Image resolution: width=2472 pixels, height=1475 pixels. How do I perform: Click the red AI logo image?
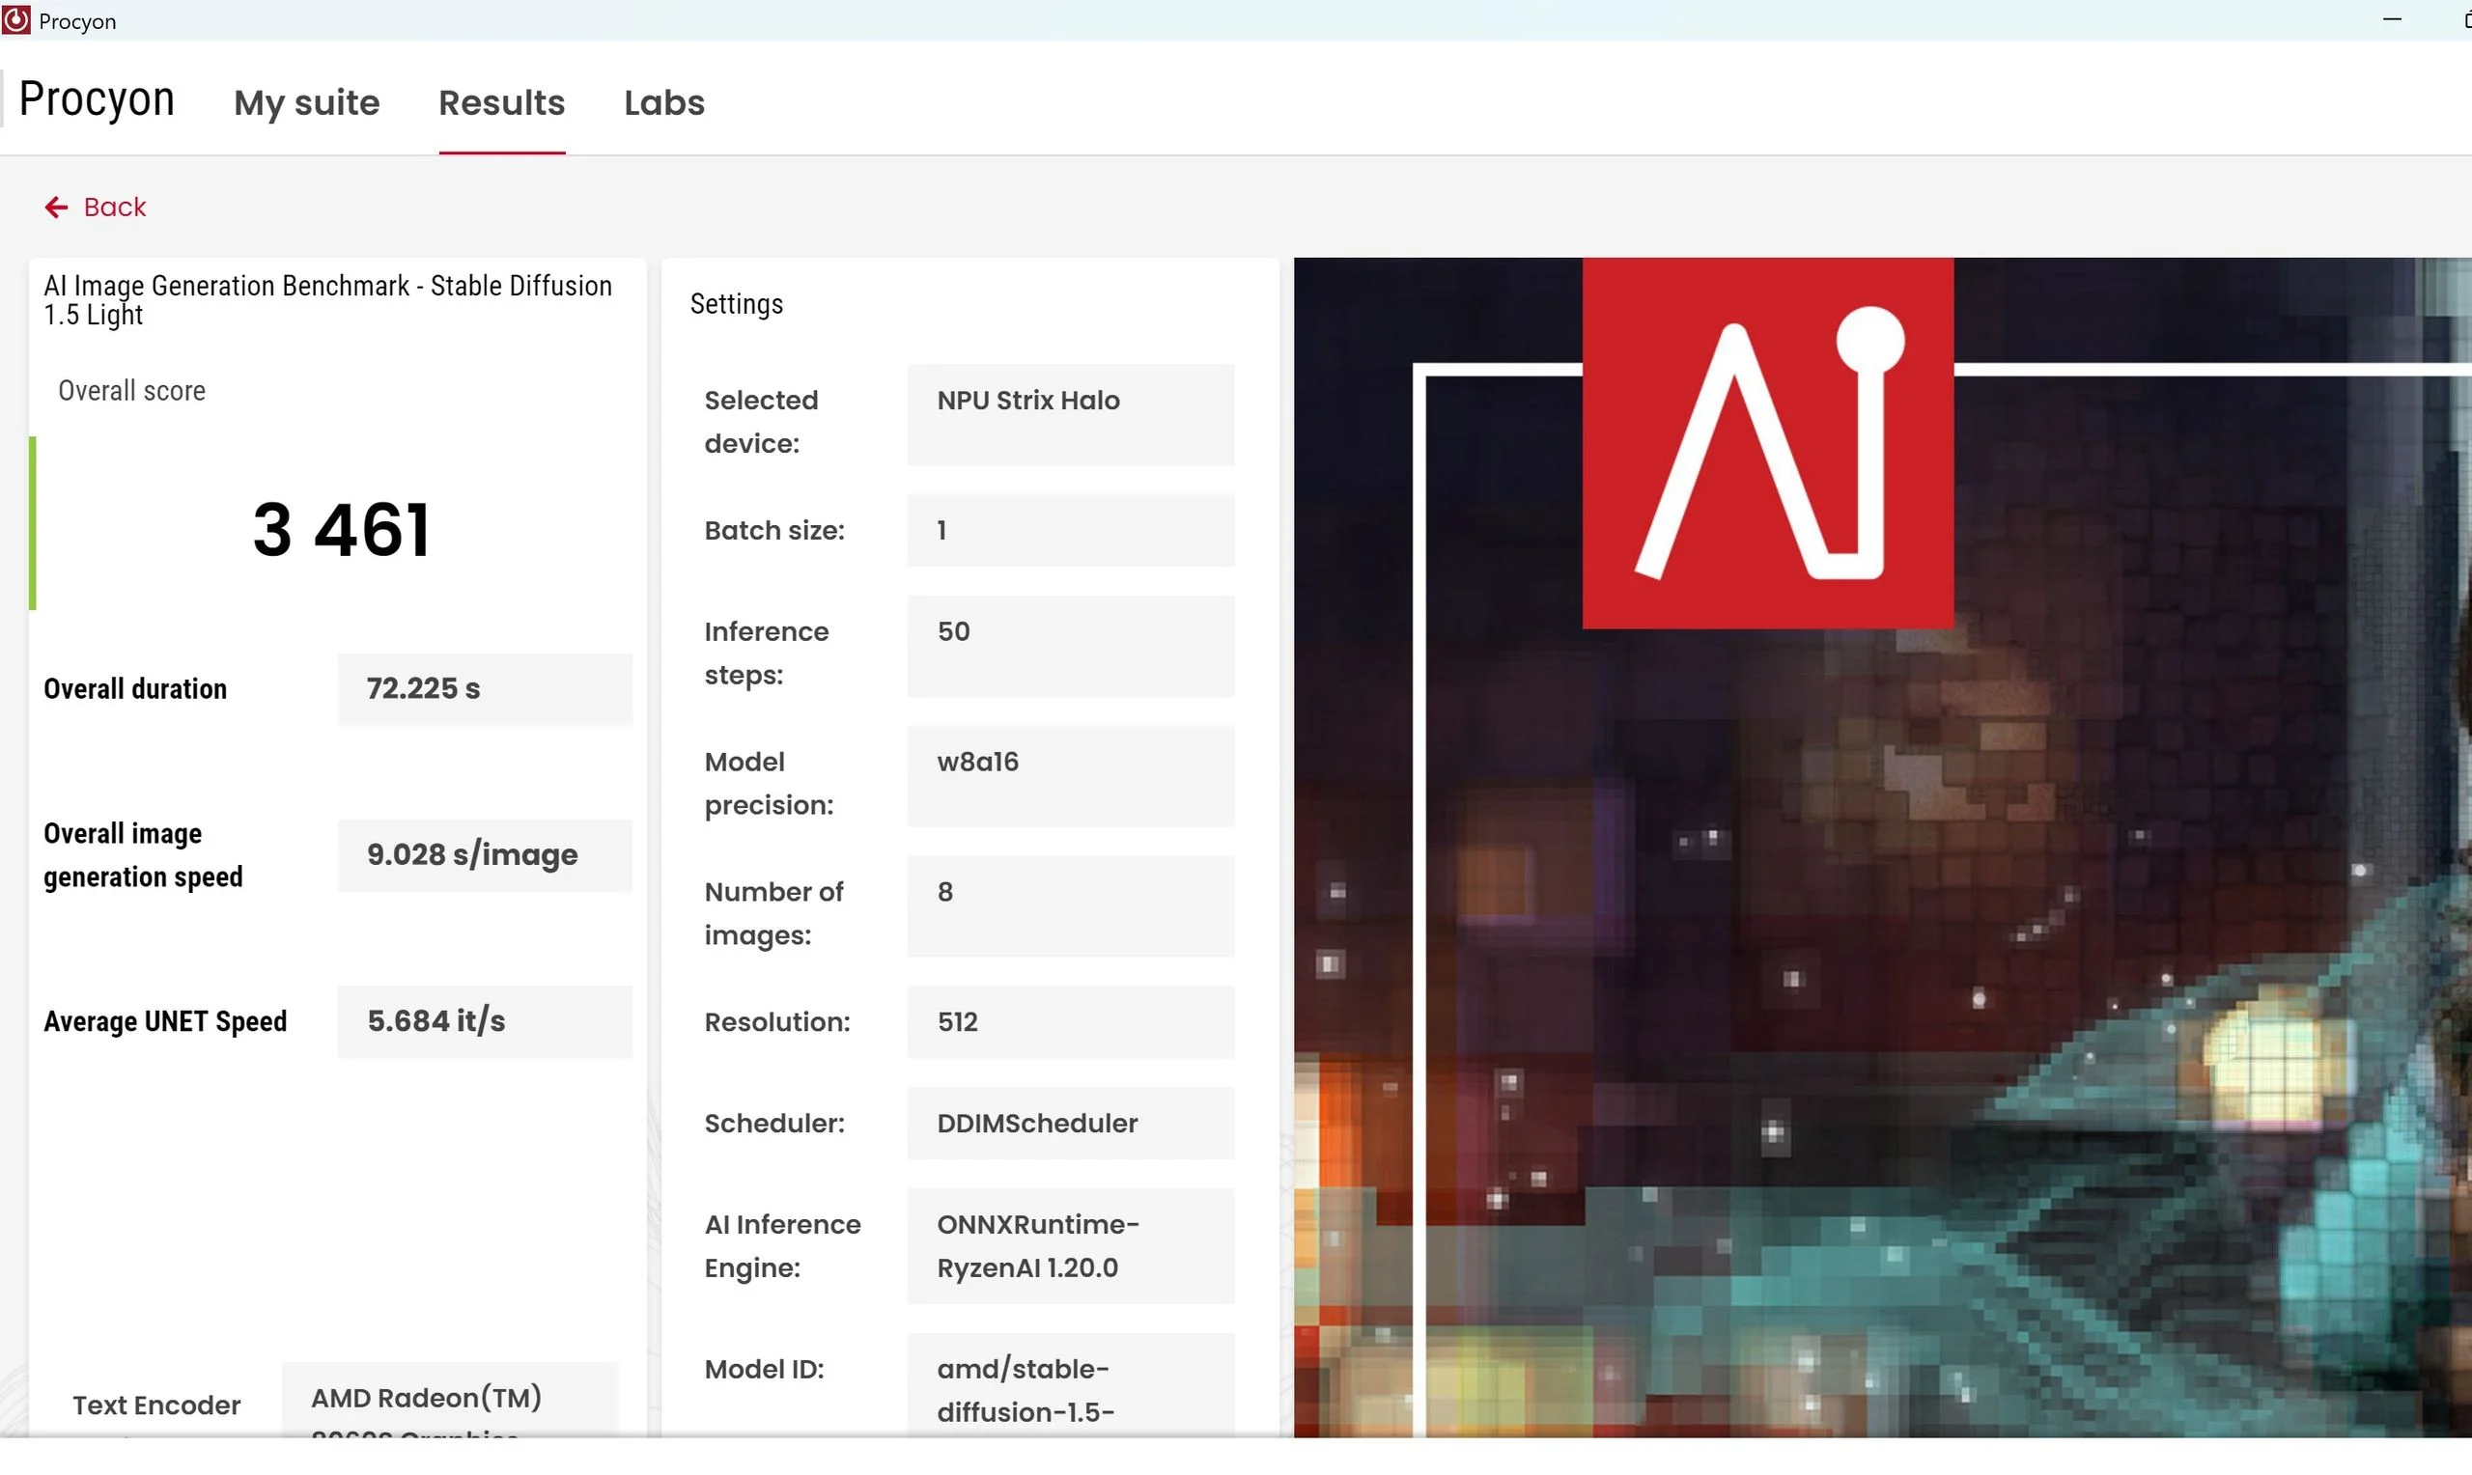(1766, 443)
